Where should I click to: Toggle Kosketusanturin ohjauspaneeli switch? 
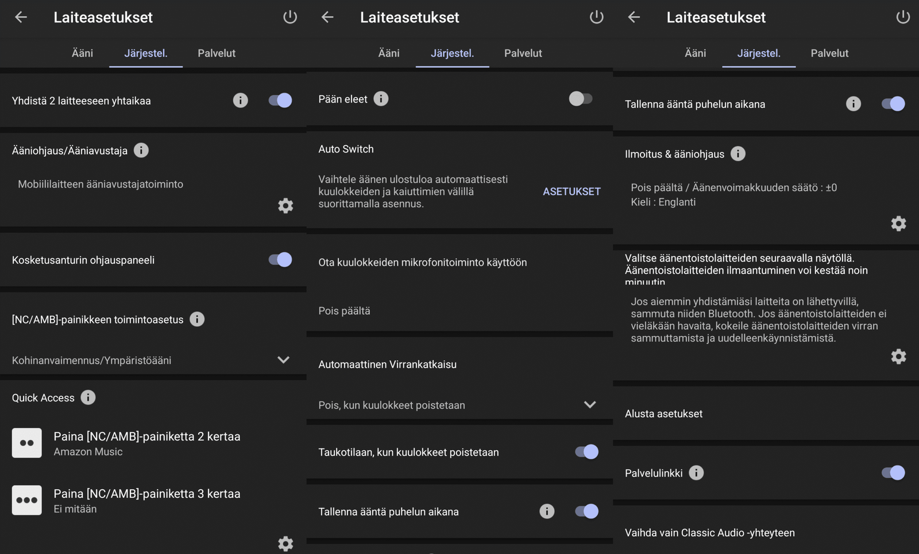(280, 260)
